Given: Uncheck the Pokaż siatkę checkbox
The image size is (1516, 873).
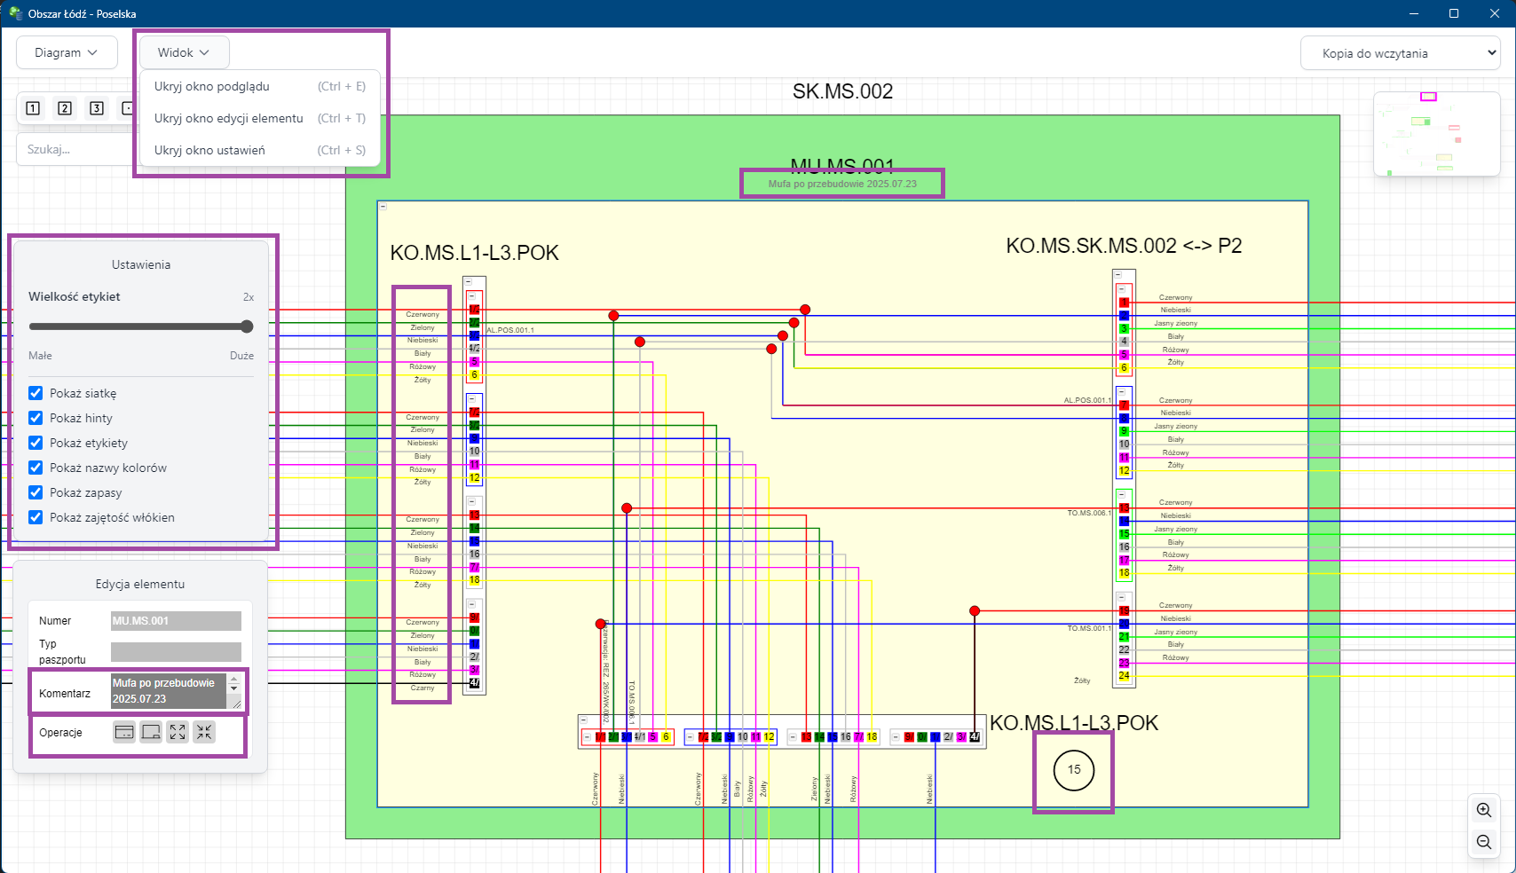Looking at the screenshot, I should (x=36, y=393).
